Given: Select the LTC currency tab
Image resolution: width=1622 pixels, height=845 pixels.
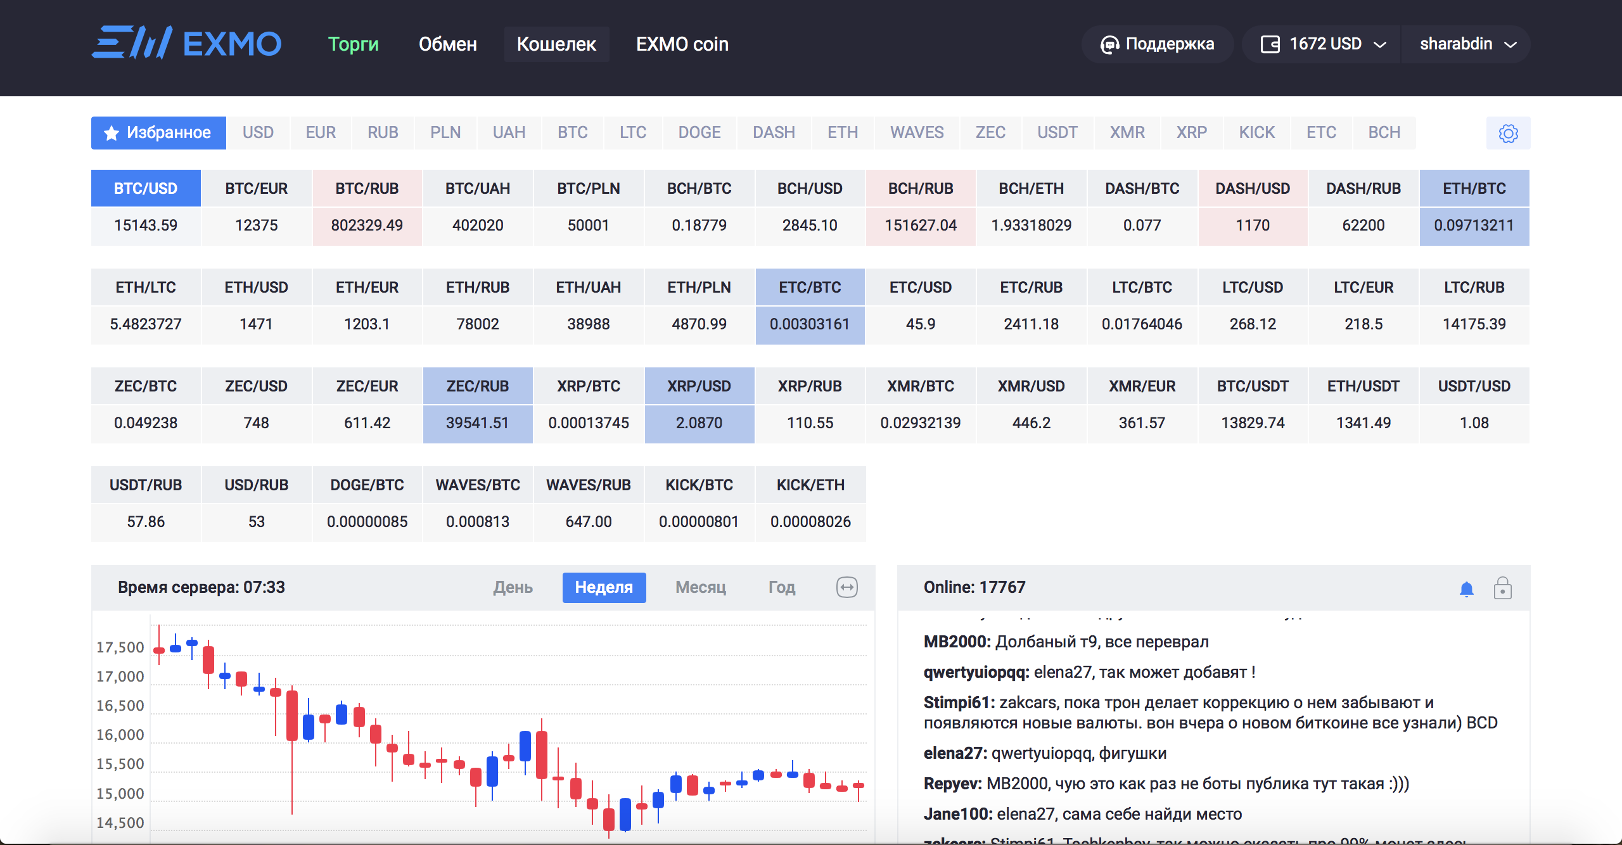Looking at the screenshot, I should click(x=633, y=133).
